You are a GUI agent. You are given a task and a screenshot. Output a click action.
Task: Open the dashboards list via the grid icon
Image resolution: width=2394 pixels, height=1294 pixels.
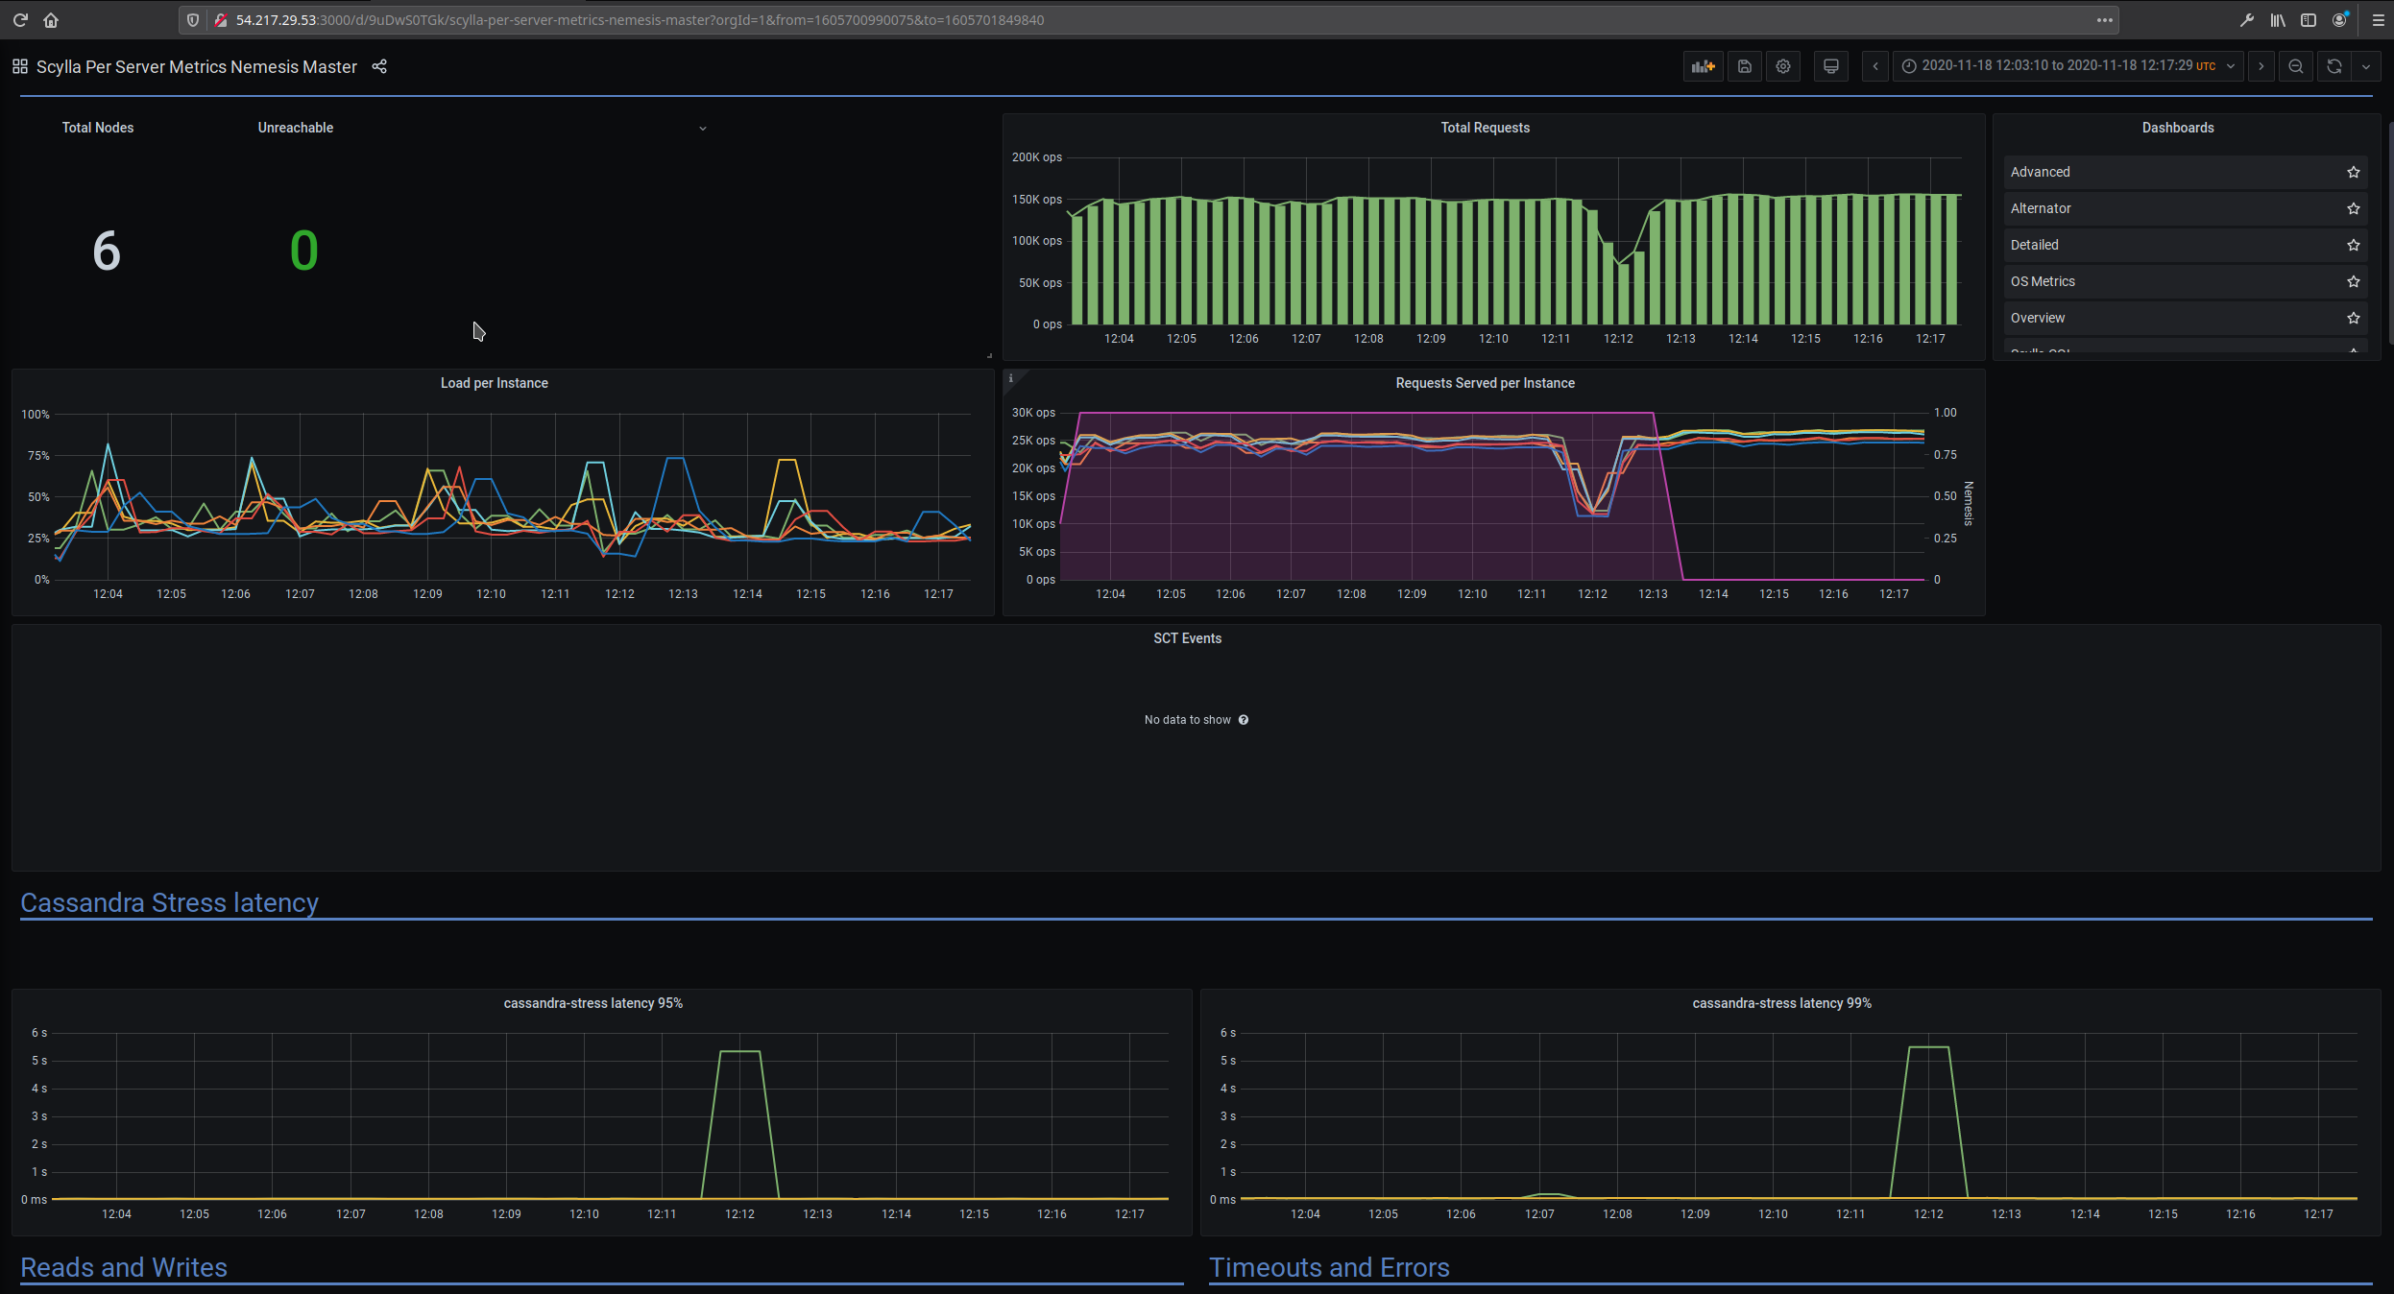coord(19,65)
